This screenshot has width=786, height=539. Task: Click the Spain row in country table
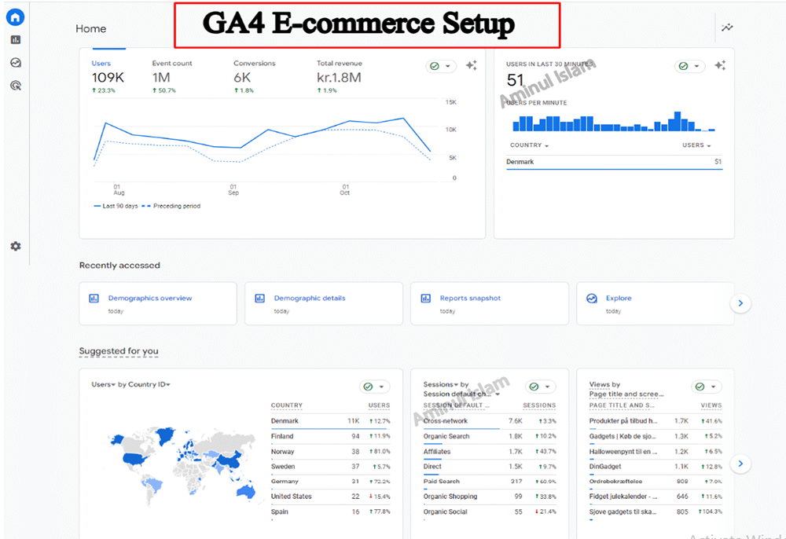pyautogui.click(x=330, y=512)
